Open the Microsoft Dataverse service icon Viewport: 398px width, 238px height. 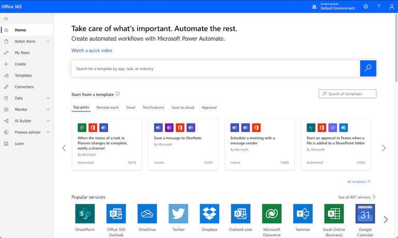point(271,214)
